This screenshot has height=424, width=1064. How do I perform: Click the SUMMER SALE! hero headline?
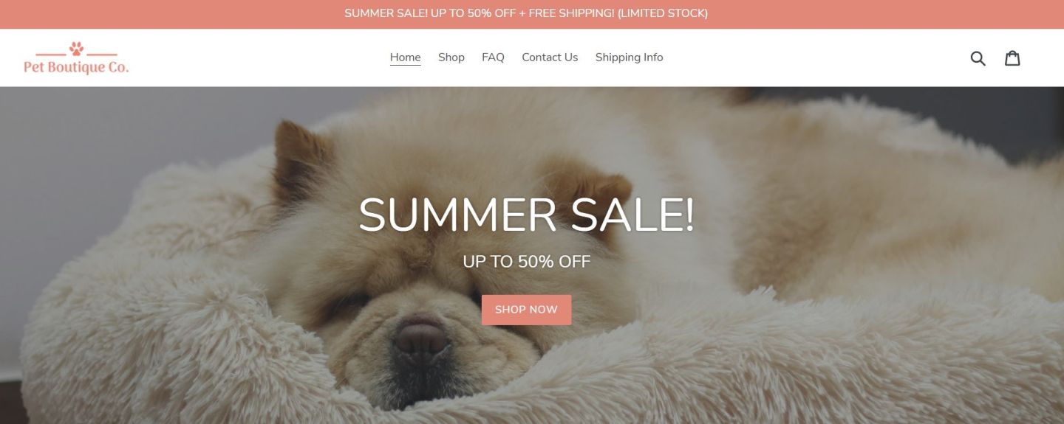pyautogui.click(x=526, y=215)
